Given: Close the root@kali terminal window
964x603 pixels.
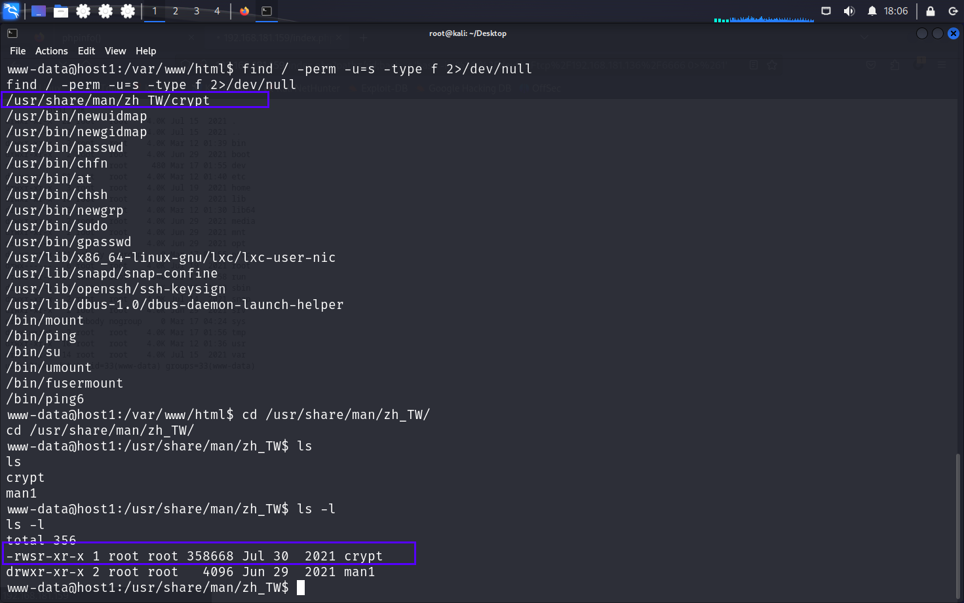Looking at the screenshot, I should 954,33.
